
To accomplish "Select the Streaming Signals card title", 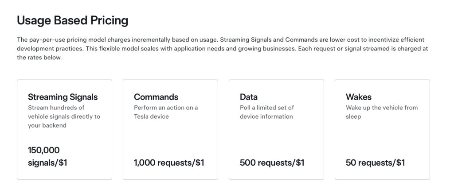I will [63, 97].
